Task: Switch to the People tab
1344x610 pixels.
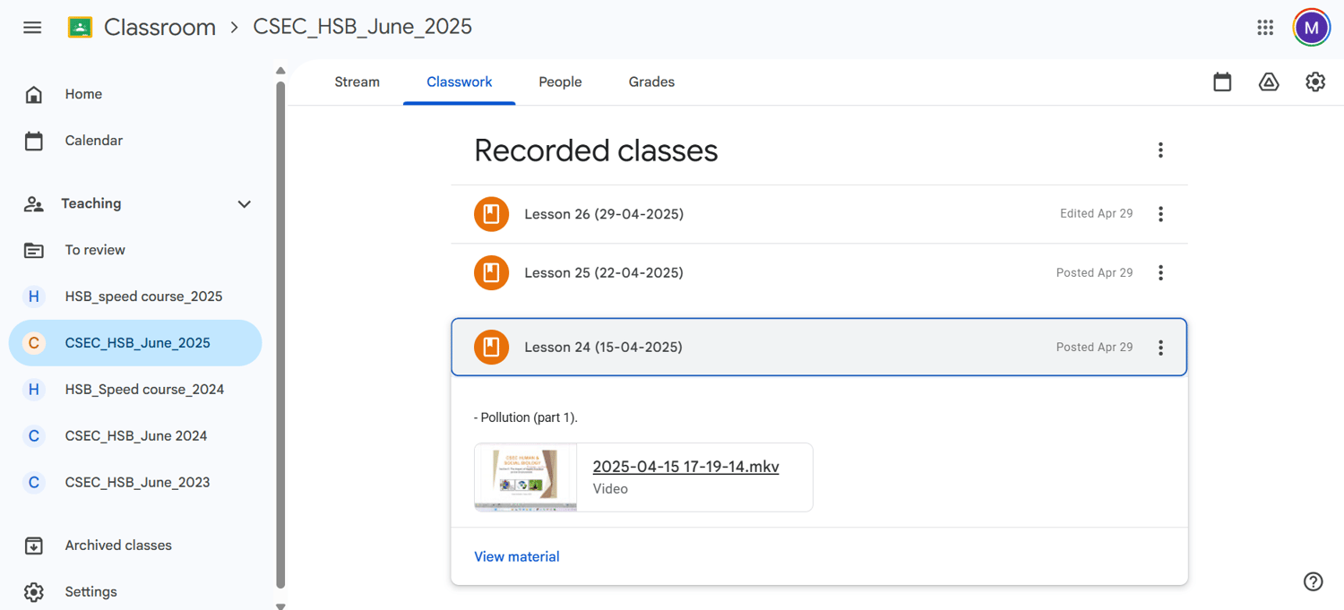Action: (x=560, y=82)
